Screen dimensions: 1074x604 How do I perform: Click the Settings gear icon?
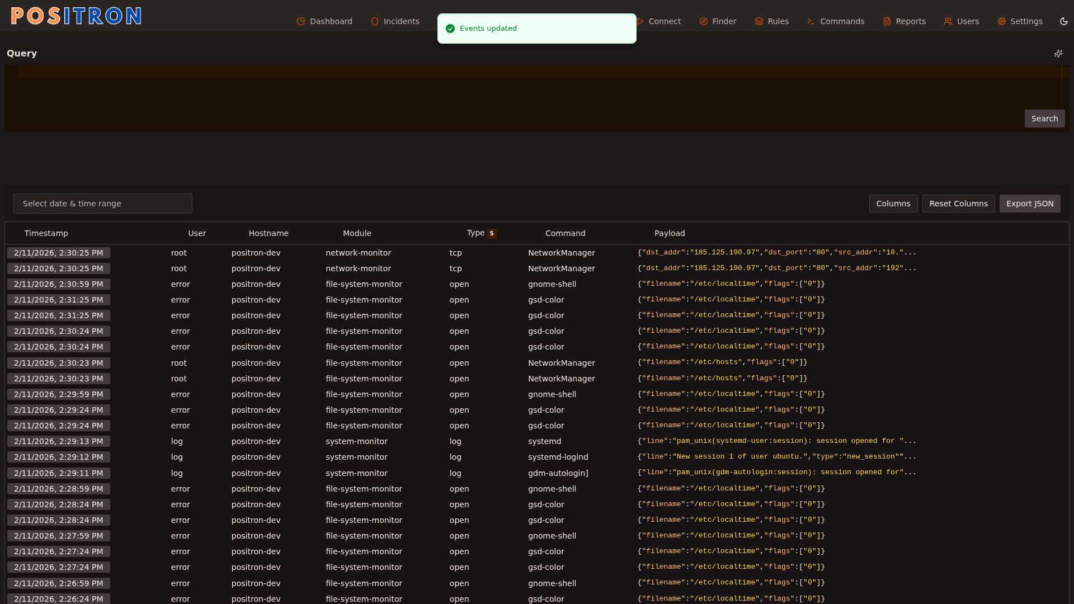point(1002,21)
